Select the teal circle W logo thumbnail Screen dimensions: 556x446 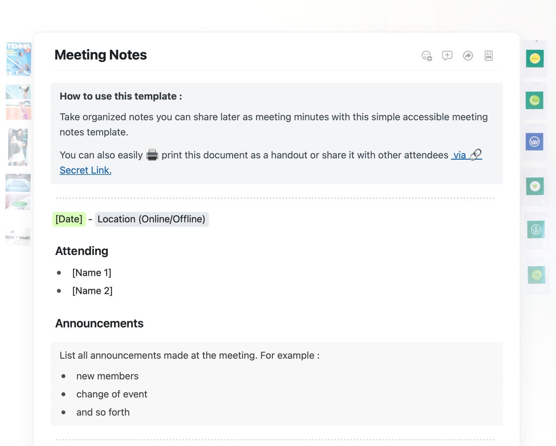tap(536, 230)
